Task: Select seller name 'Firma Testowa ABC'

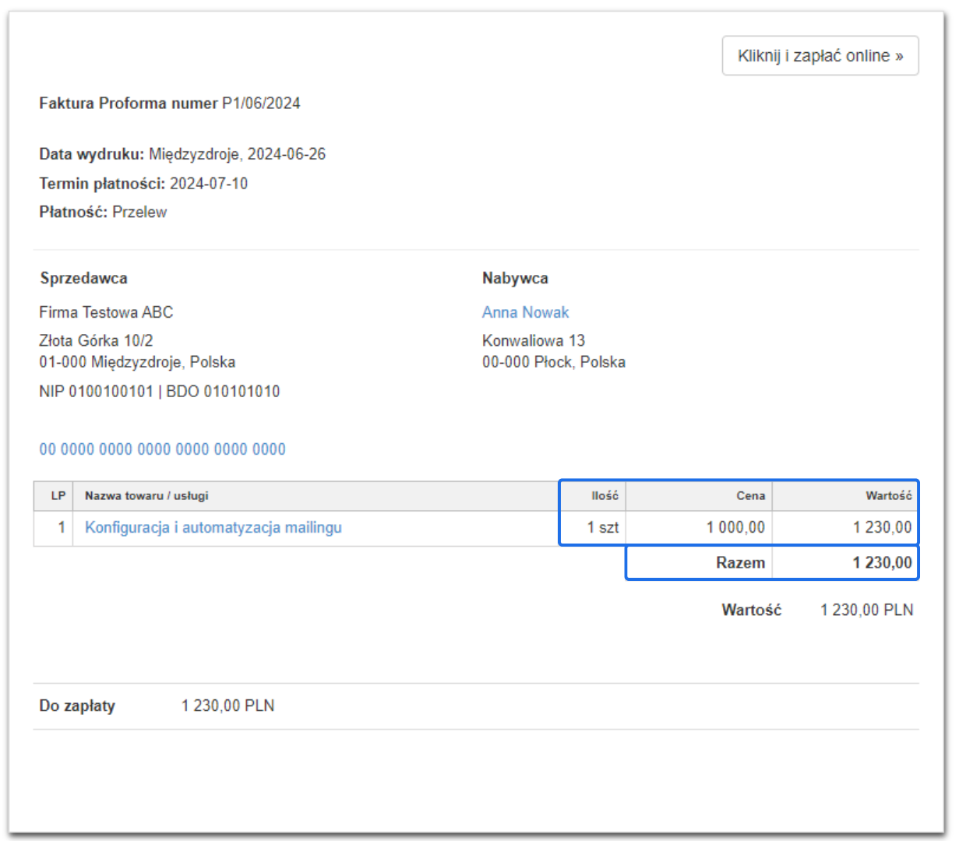Action: pyautogui.click(x=106, y=312)
